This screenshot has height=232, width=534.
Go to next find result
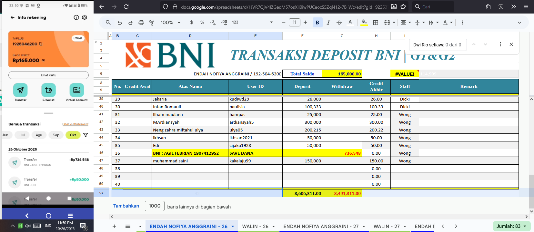point(485,44)
